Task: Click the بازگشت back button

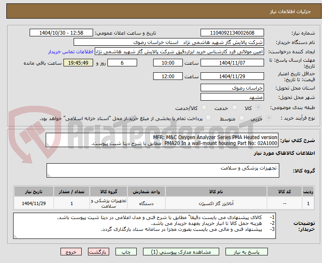Action: [x=99, y=252]
